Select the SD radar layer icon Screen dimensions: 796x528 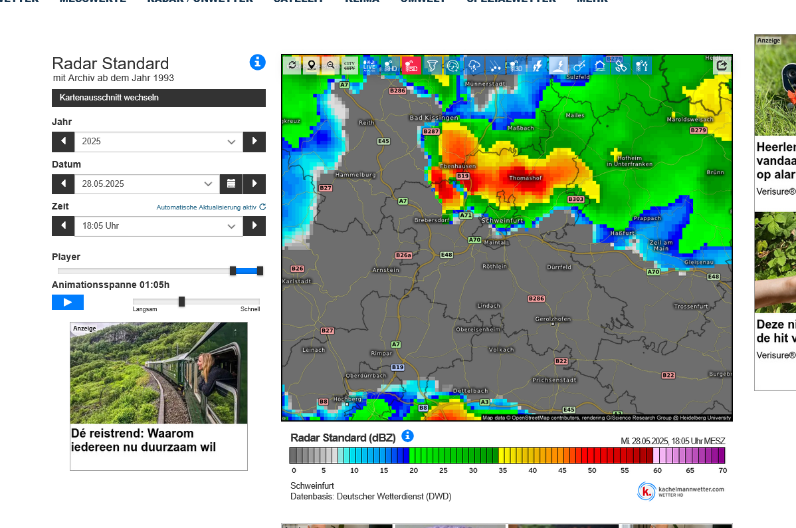411,65
